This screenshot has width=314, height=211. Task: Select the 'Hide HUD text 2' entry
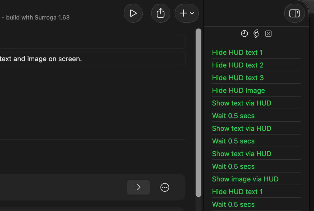pos(238,65)
